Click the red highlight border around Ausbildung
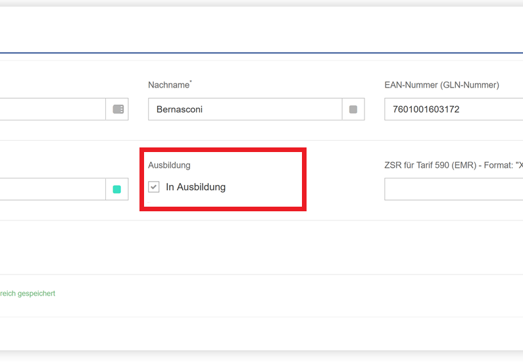Image resolution: width=523 pixels, height=362 pixels. pos(223,150)
